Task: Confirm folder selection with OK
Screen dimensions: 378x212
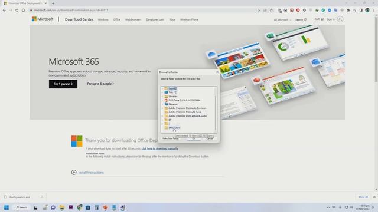Action: (x=194, y=139)
